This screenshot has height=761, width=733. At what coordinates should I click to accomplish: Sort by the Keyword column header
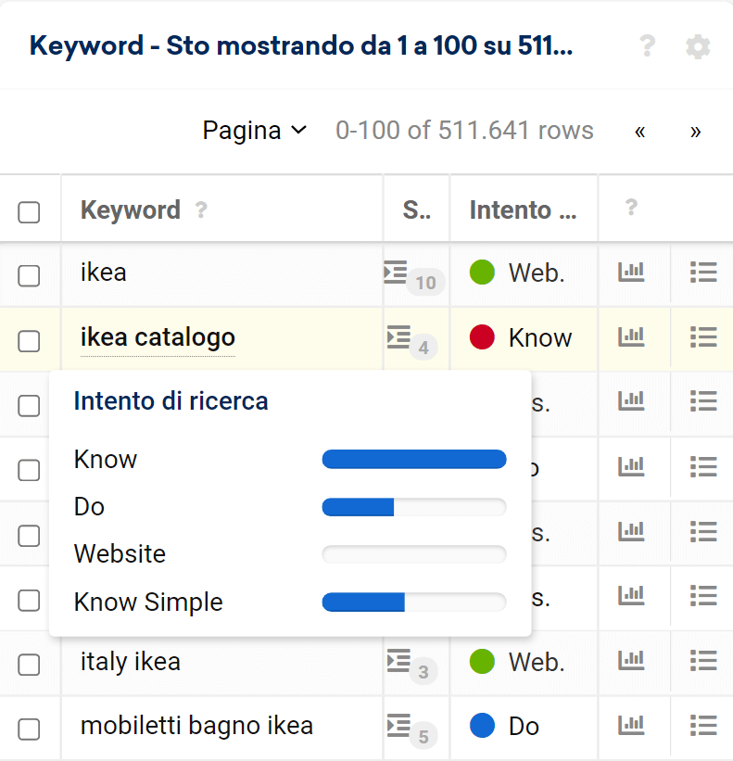131,210
